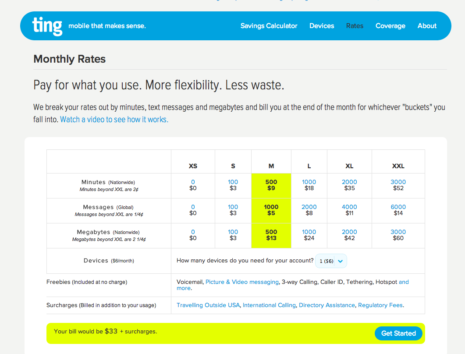Click the M column header
Image resolution: width=465 pixels, height=354 pixels.
point(271,166)
